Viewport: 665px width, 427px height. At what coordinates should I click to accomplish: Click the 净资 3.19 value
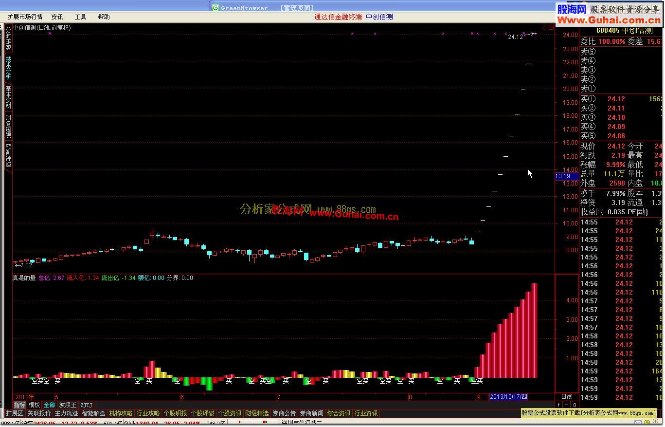coord(618,203)
